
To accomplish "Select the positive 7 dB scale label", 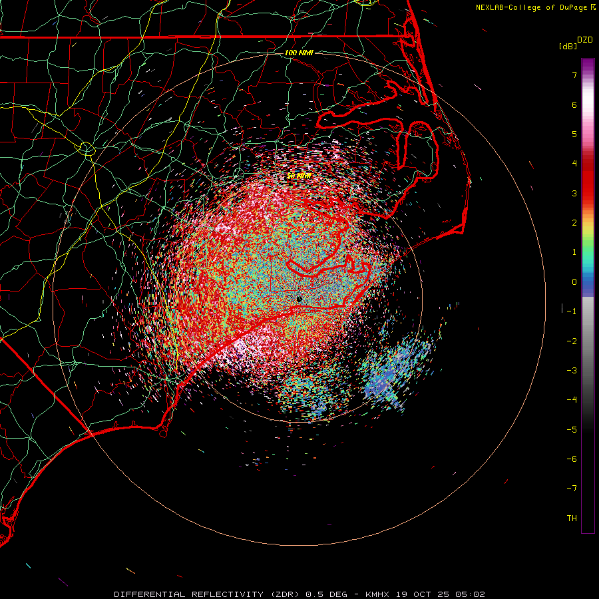I will [574, 75].
